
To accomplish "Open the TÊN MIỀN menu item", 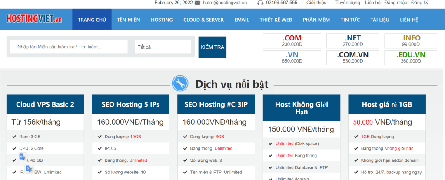I will 128,20.
